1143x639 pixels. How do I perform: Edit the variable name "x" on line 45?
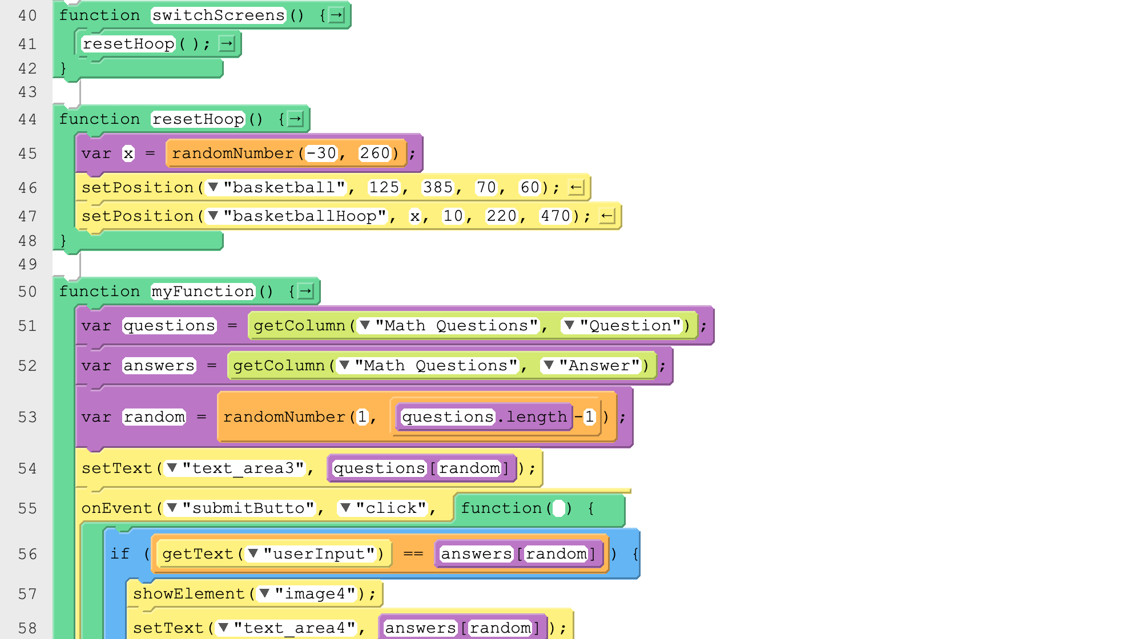(128, 153)
